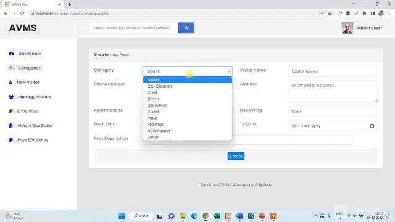Bookmark this page with star icon
This screenshot has height=222, width=395.
(x=330, y=14)
